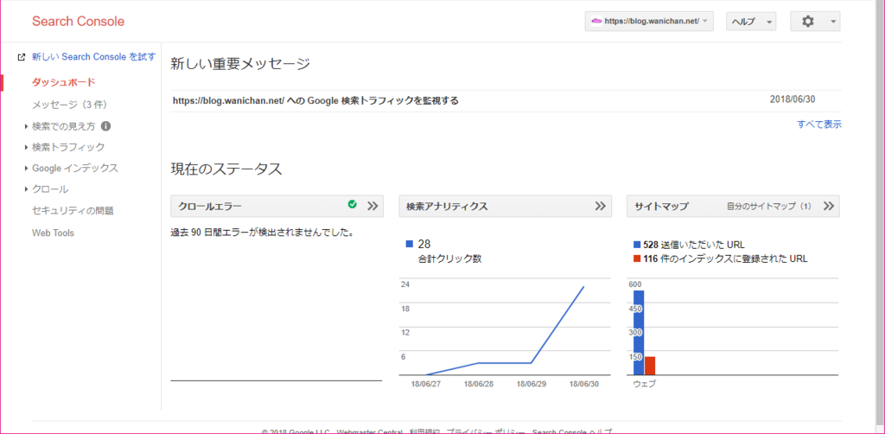Click info icon next to 検索での見え方

105,126
